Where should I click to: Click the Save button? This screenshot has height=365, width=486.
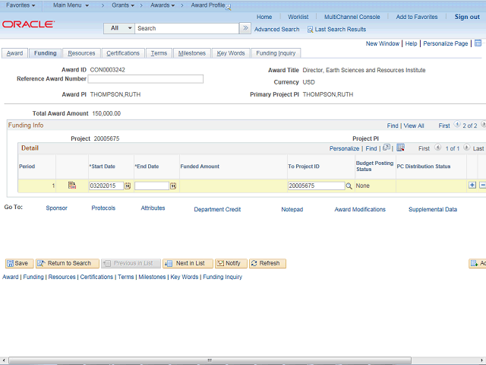pyautogui.click(x=17, y=263)
